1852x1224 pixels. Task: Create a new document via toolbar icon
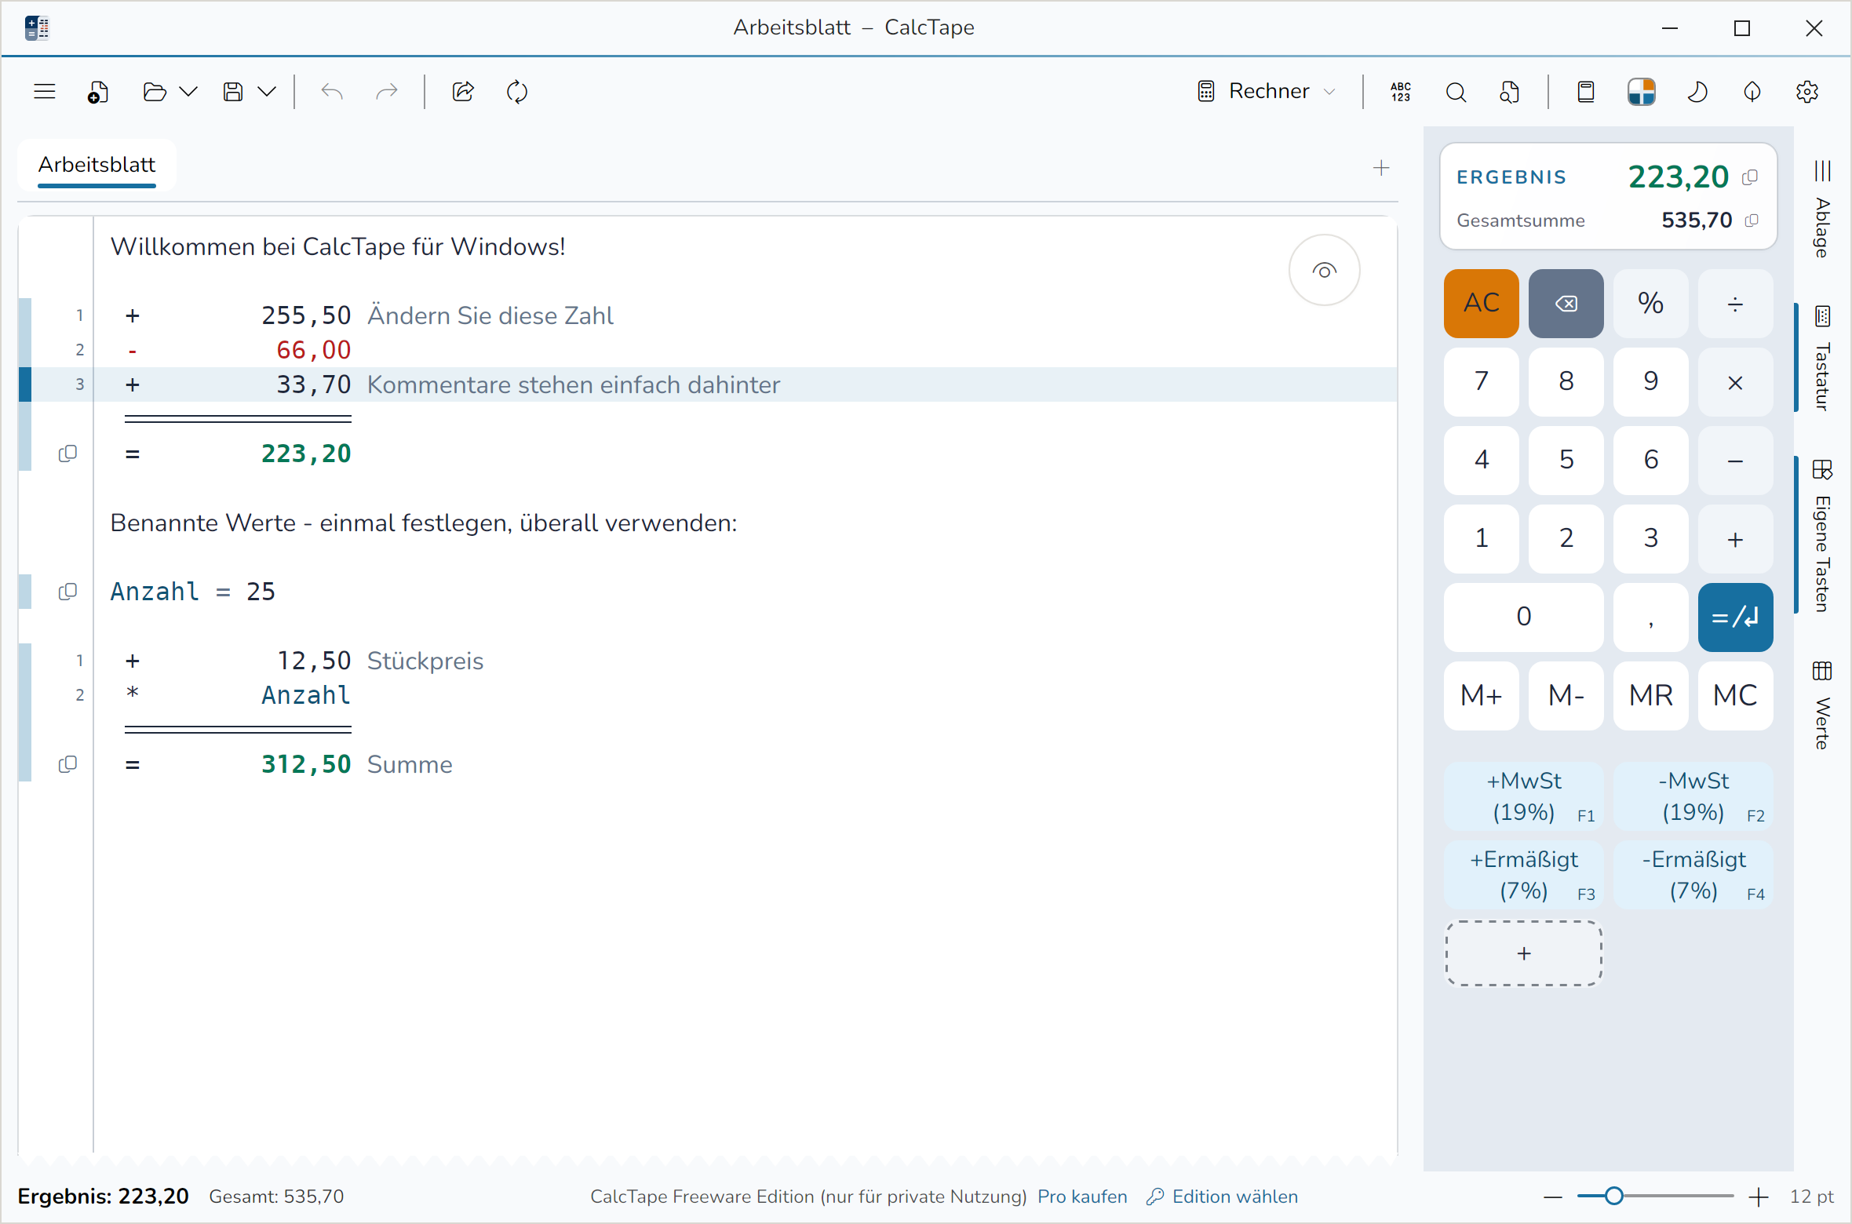click(x=98, y=92)
